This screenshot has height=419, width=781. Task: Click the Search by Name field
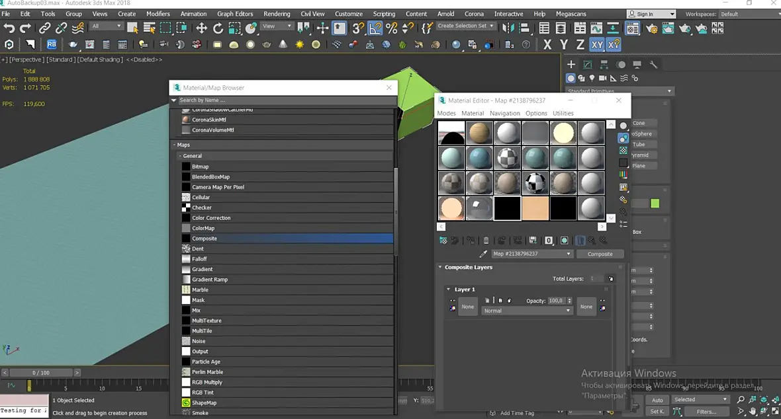287,100
